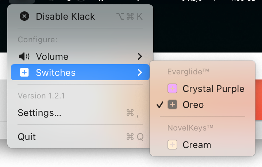This screenshot has height=167, width=262.
Task: Click the Oreo dark switch icon
Action: point(172,105)
